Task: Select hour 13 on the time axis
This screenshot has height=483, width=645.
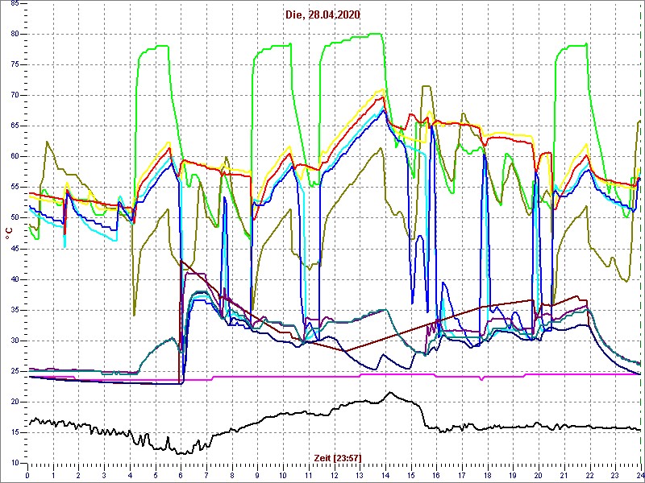Action: pos(359,475)
